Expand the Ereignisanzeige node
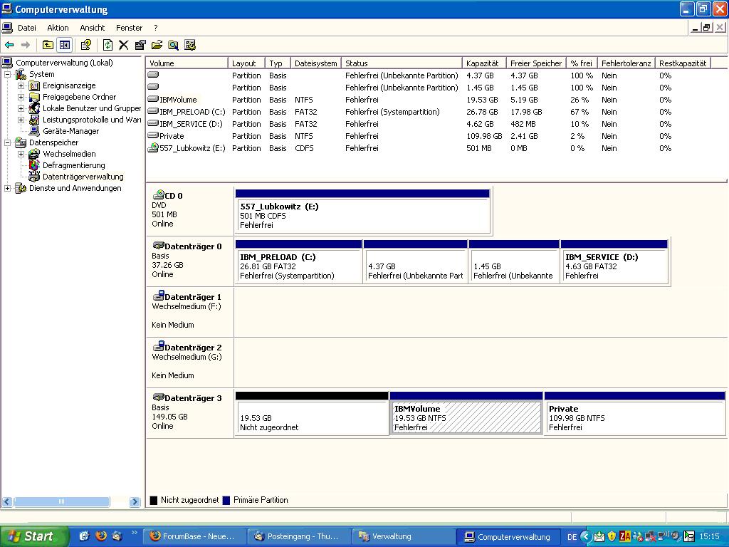729x547 pixels. pyautogui.click(x=21, y=85)
